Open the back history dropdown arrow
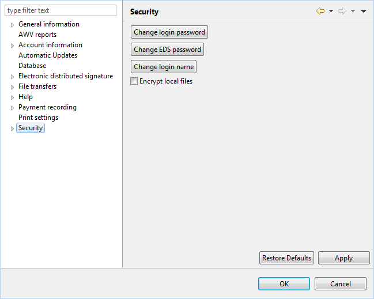 point(331,11)
